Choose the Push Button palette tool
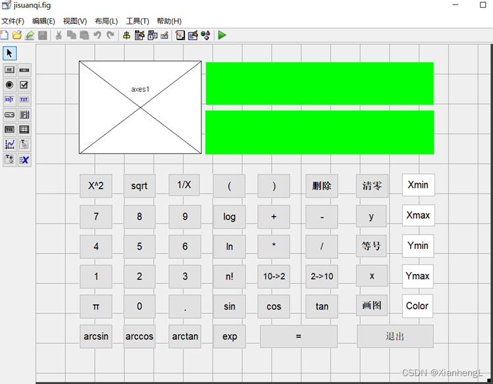Screen dimensions: 493x384 coord(9,70)
